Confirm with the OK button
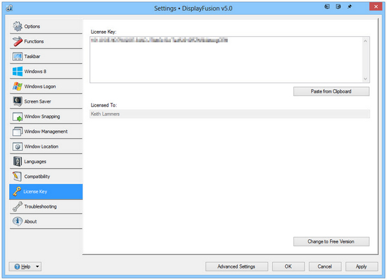Screen dimensions: 387x280 [x=288, y=266]
